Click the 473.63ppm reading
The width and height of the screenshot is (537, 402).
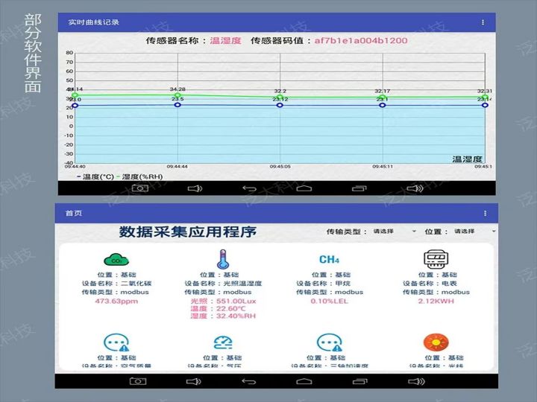(x=116, y=301)
